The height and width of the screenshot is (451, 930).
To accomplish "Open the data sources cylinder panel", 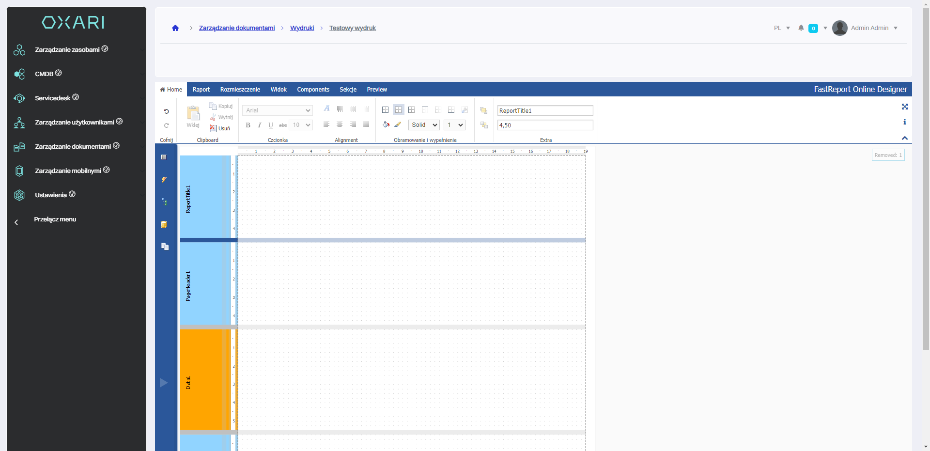I will click(164, 224).
